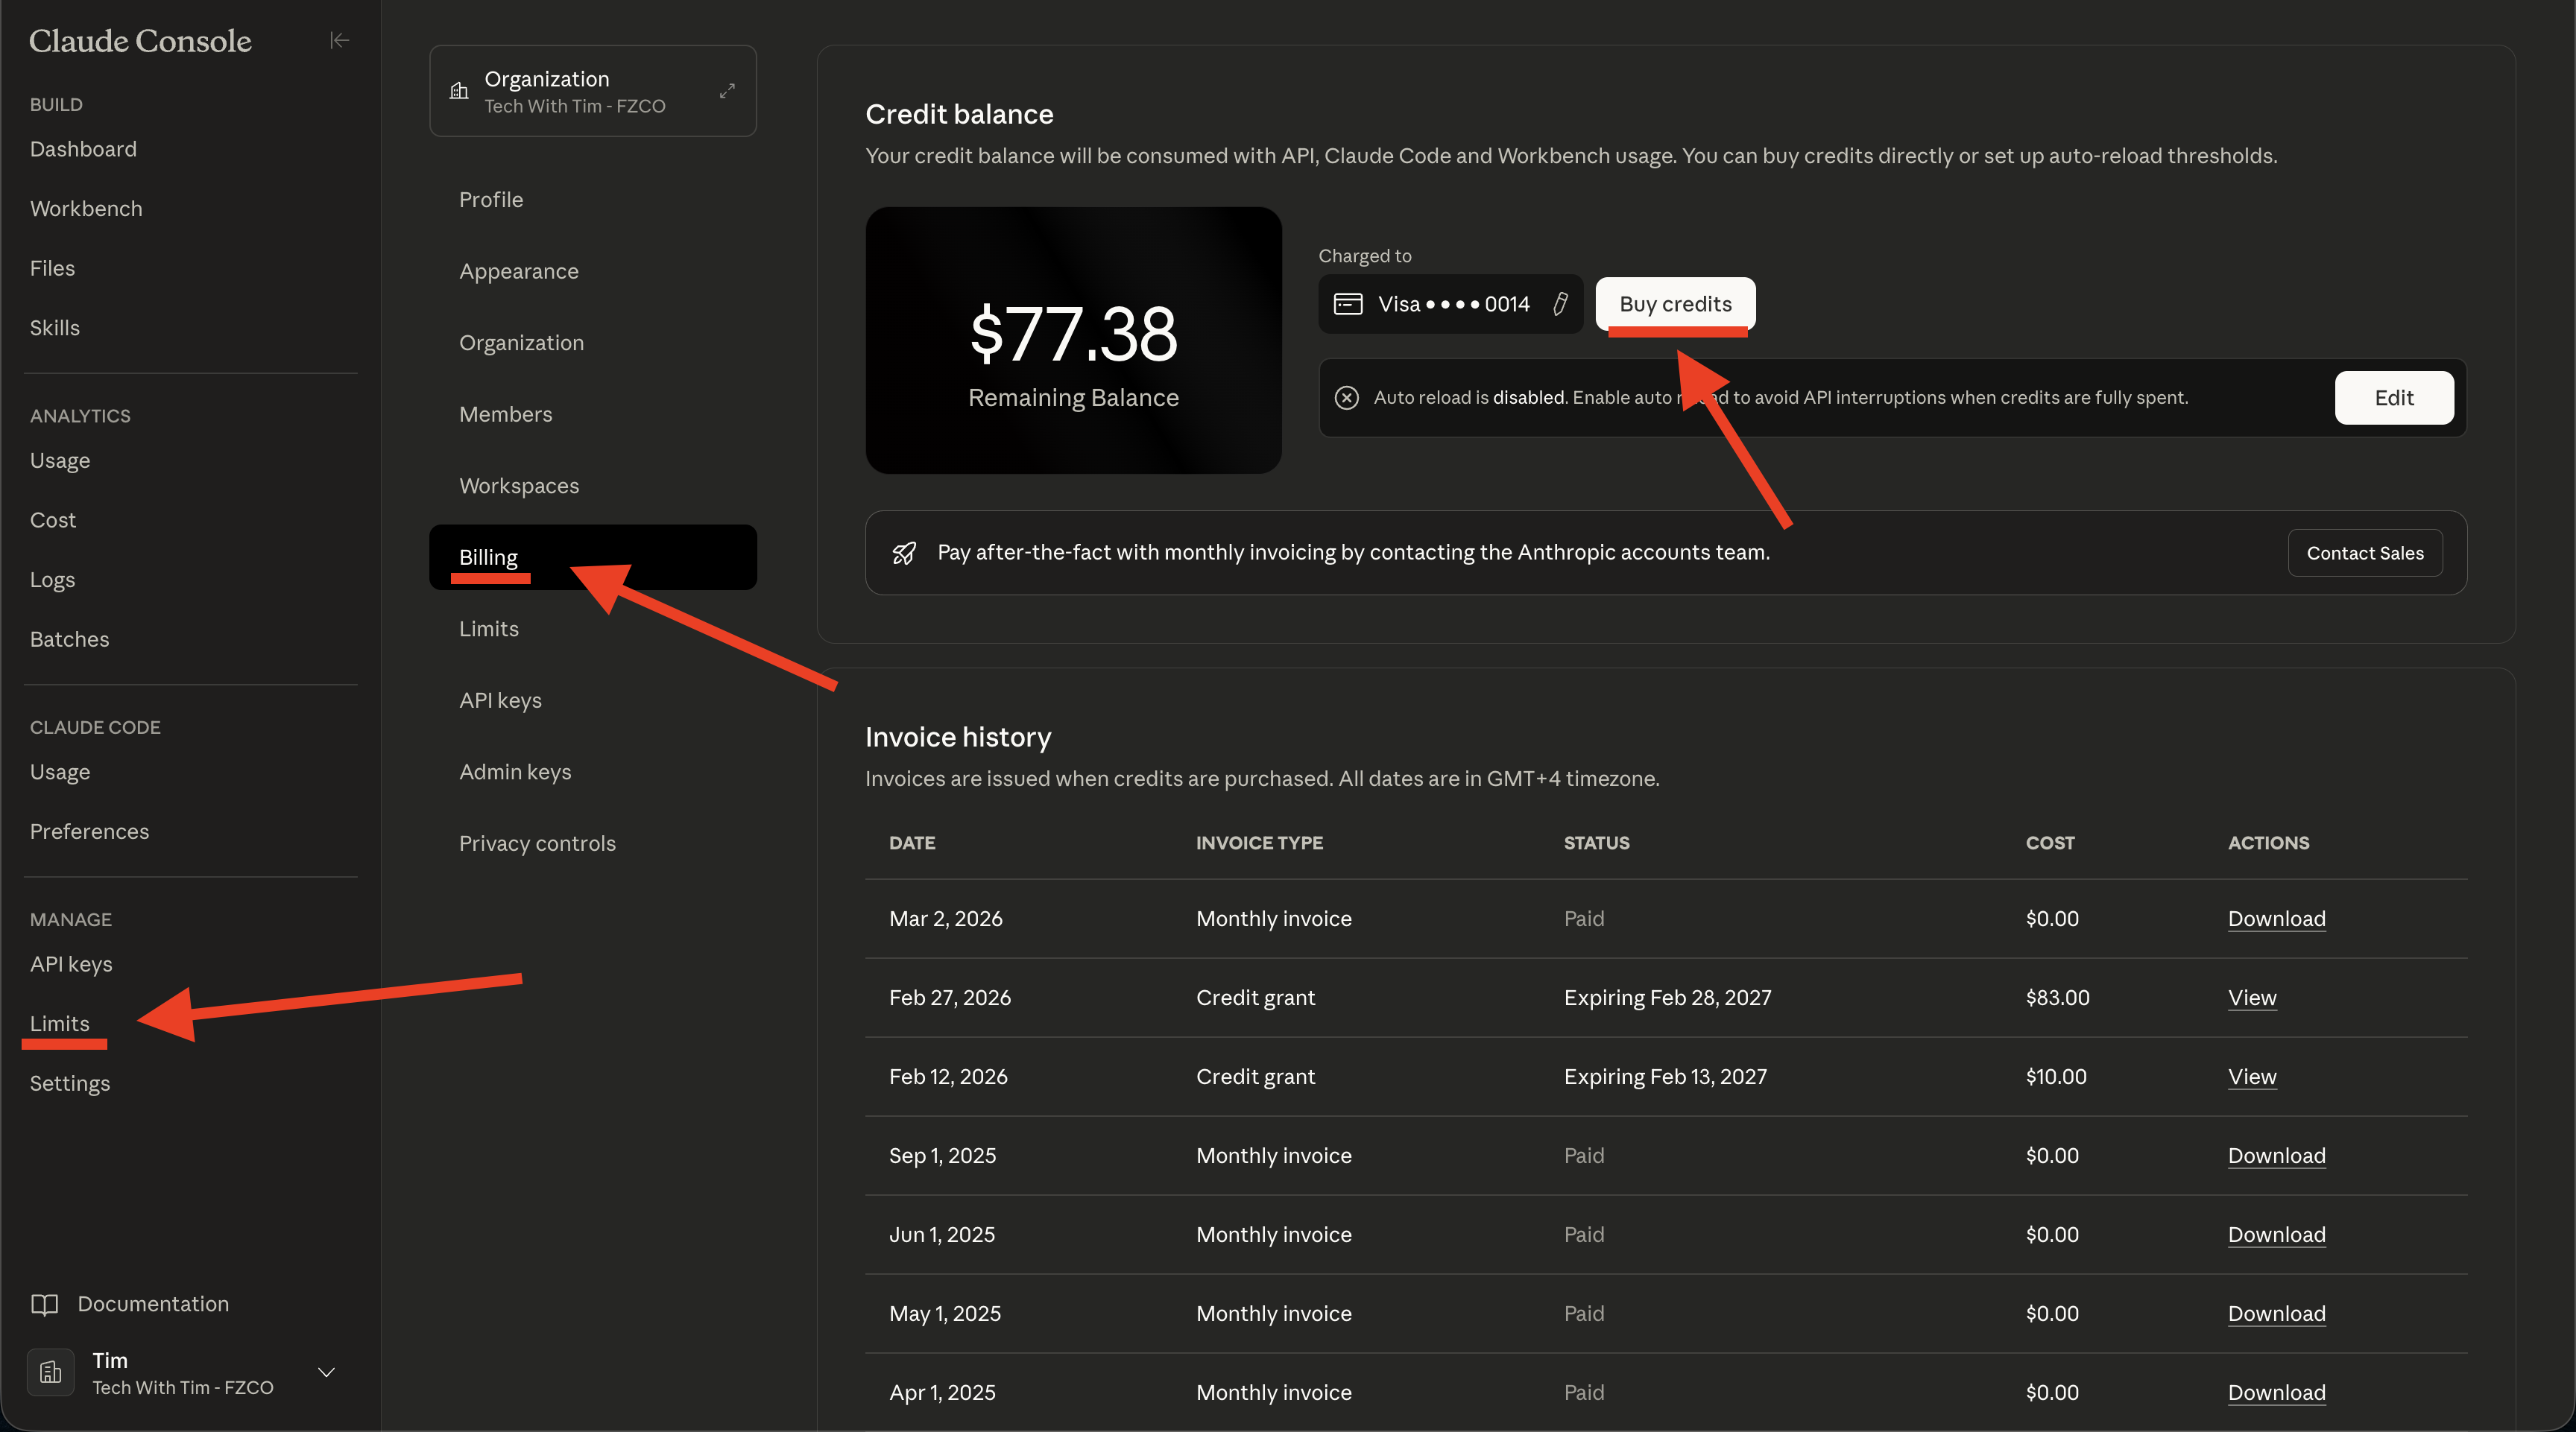Click the credit card icon
Screen dimensions: 2576x1432
[1348, 304]
